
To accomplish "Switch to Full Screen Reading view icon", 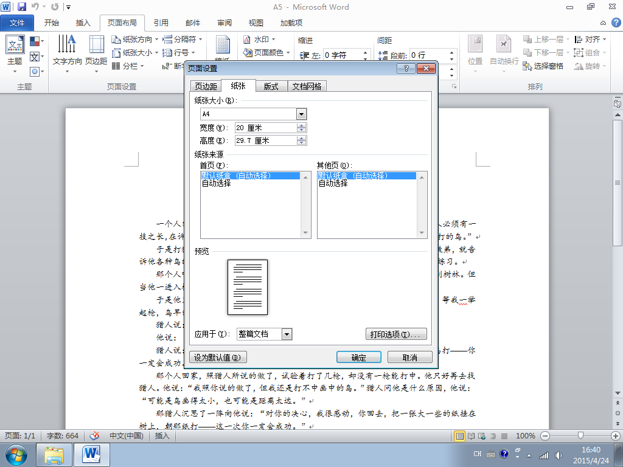I will [471, 436].
